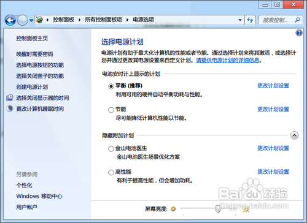Click the 另请参阅 heading
The image size is (307, 223).
(27, 174)
